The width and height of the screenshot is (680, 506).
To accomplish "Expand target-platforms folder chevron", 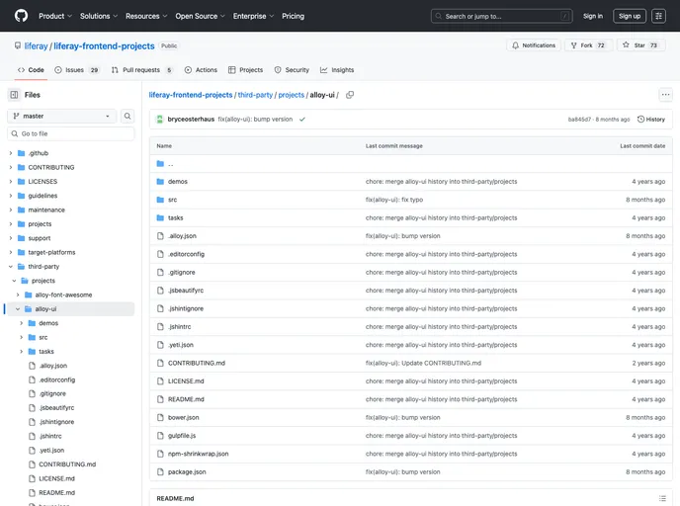I will click(11, 252).
